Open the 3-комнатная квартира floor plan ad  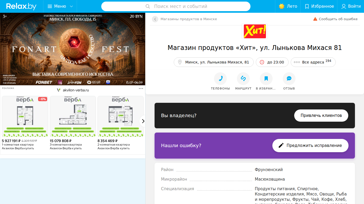73,116
